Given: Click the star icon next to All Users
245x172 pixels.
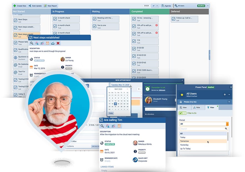Looking at the screenshot, I should coord(182,95).
